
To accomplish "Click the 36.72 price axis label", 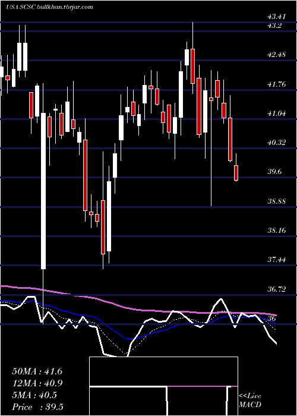I will pyautogui.click(x=277, y=289).
